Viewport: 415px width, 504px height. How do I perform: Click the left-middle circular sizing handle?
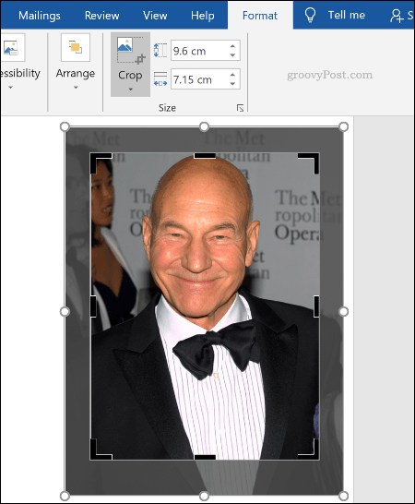click(x=65, y=311)
